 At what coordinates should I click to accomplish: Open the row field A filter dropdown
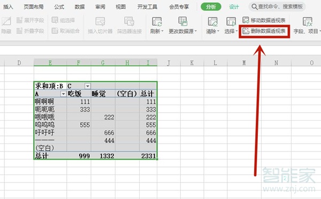63,94
